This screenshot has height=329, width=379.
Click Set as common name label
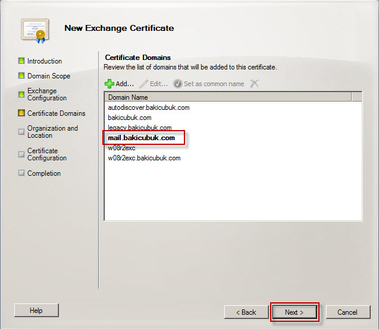pos(214,84)
